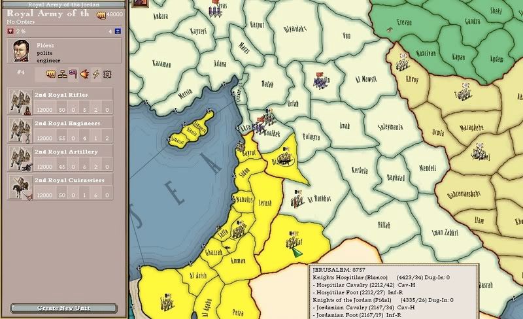Click the blue anchor transport icon
Screen dimensions: 523x319
click(118, 31)
